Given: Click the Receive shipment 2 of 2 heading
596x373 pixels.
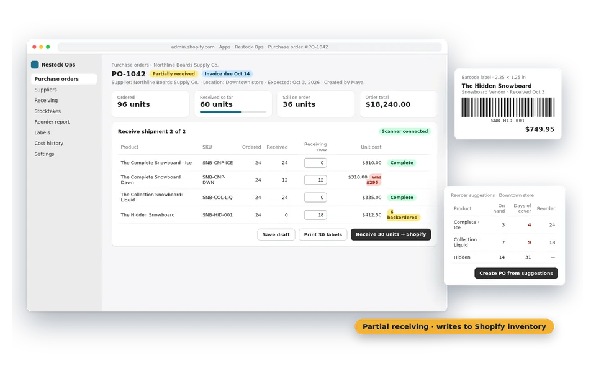Looking at the screenshot, I should (x=151, y=131).
